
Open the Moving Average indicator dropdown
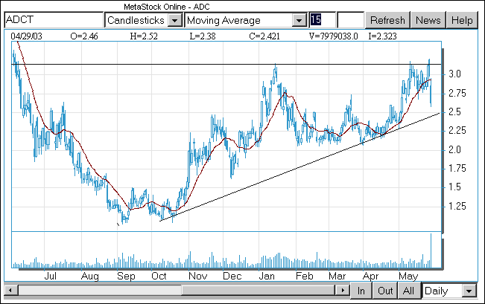coord(299,21)
